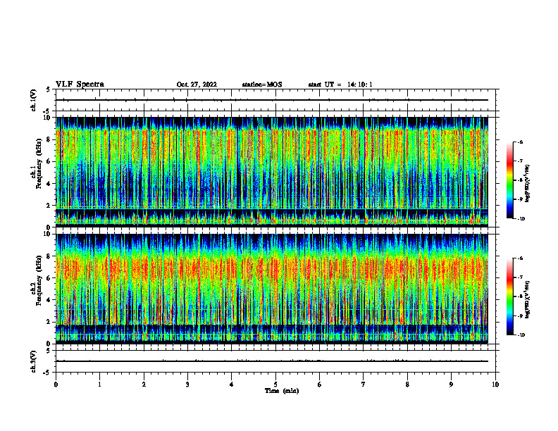Click the "station=MOS" header label
The image size is (558, 431).
click(x=262, y=85)
